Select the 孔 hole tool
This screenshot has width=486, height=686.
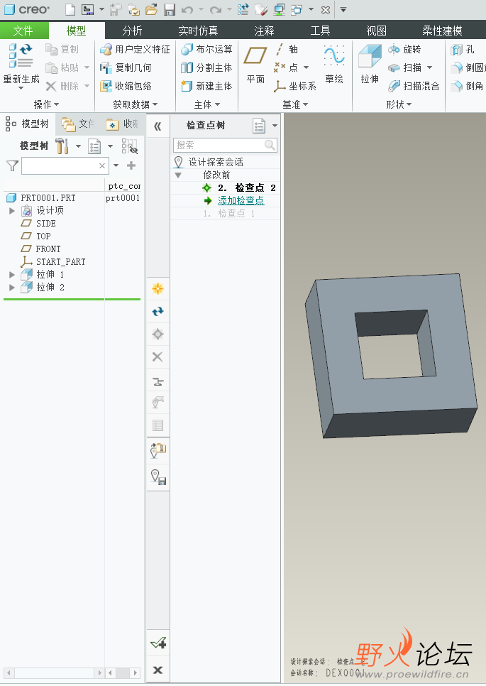[x=463, y=49]
